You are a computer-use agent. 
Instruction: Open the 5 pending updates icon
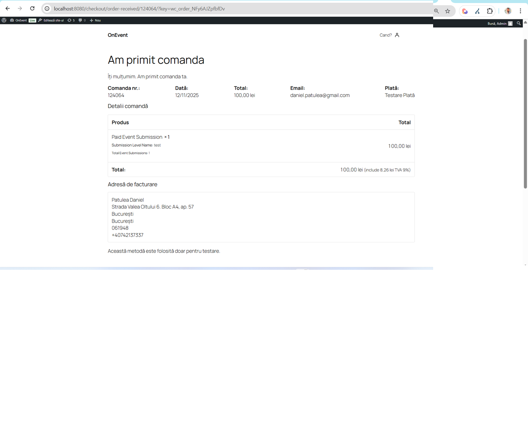point(71,20)
